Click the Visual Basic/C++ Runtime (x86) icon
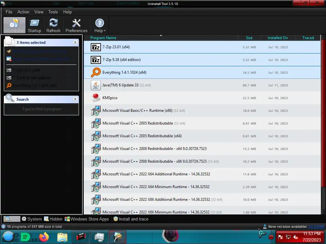 (96, 111)
